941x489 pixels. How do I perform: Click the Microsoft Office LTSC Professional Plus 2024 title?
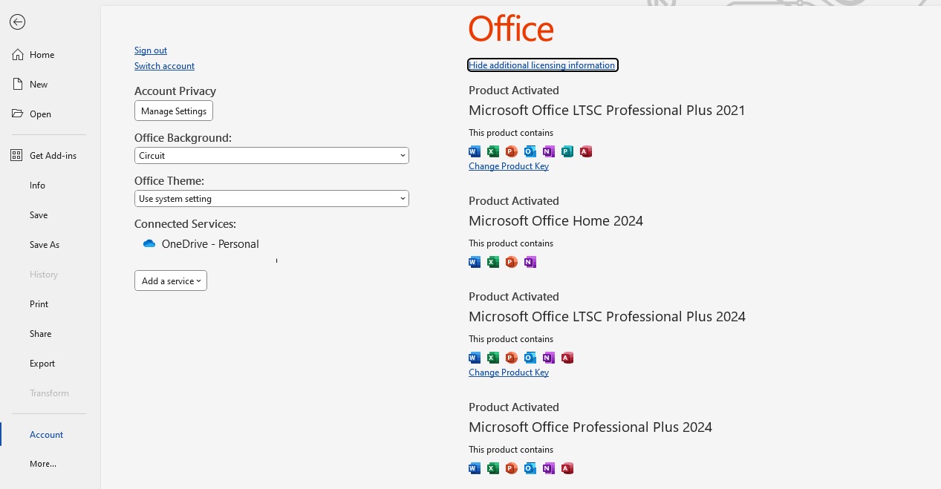click(607, 316)
